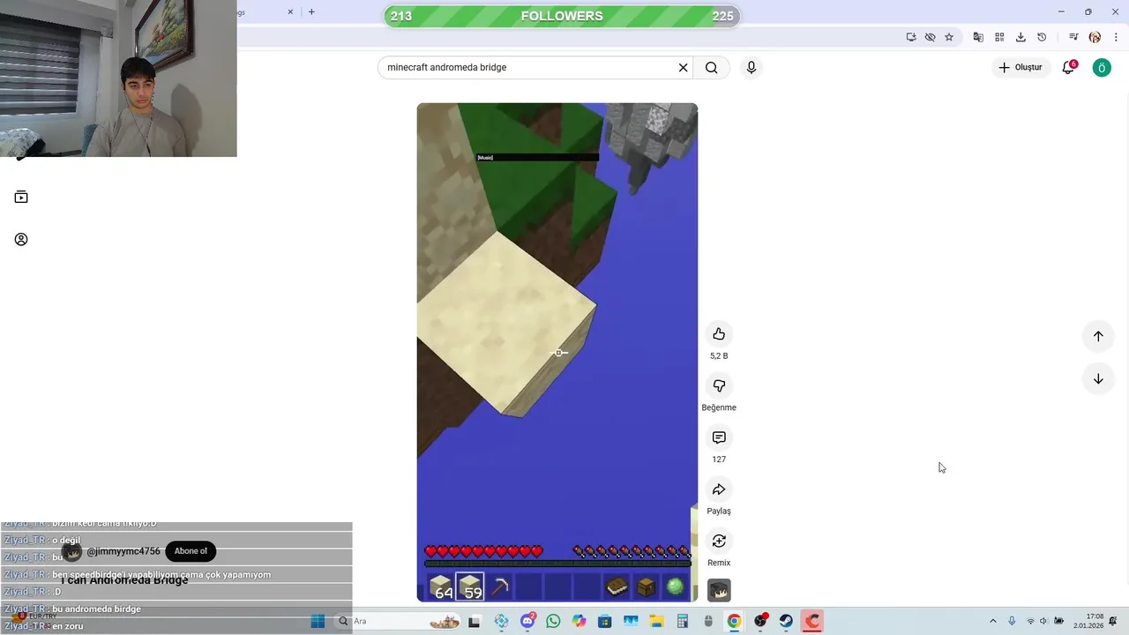Image resolution: width=1129 pixels, height=635 pixels.
Task: Like the Minecraft Short video
Action: [719, 333]
